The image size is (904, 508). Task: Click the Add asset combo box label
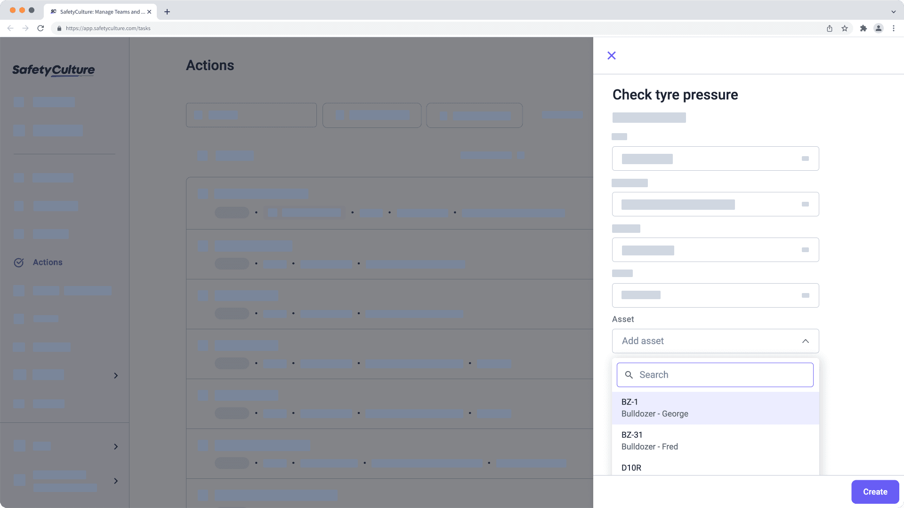[643, 341]
